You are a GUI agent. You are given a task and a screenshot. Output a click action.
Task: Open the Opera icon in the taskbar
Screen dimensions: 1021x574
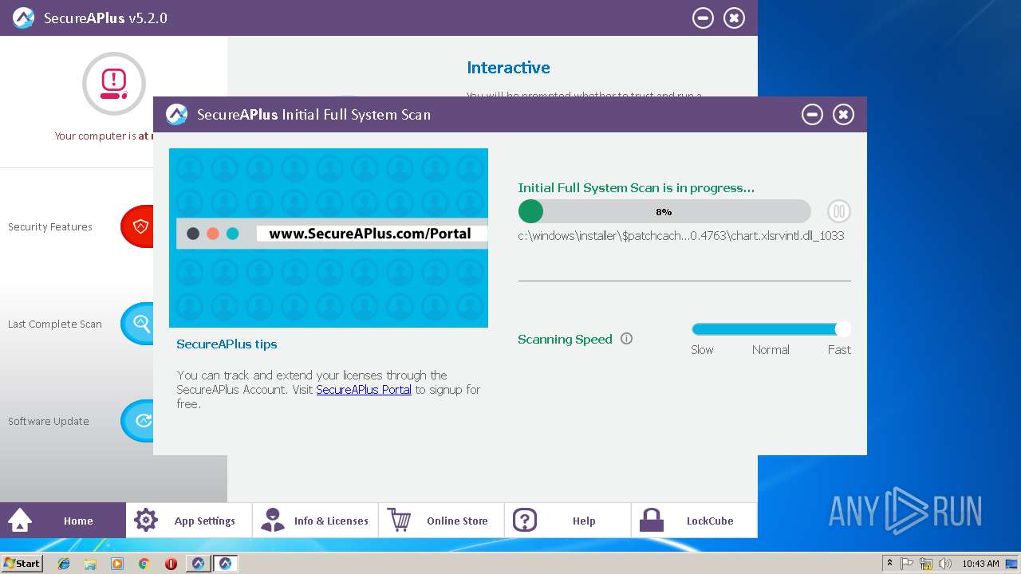171,563
